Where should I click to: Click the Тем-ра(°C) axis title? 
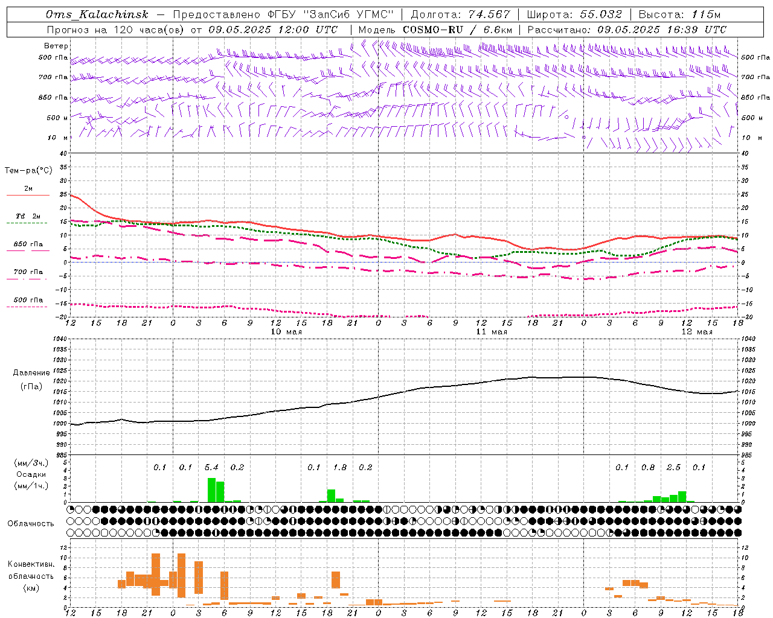[28, 171]
